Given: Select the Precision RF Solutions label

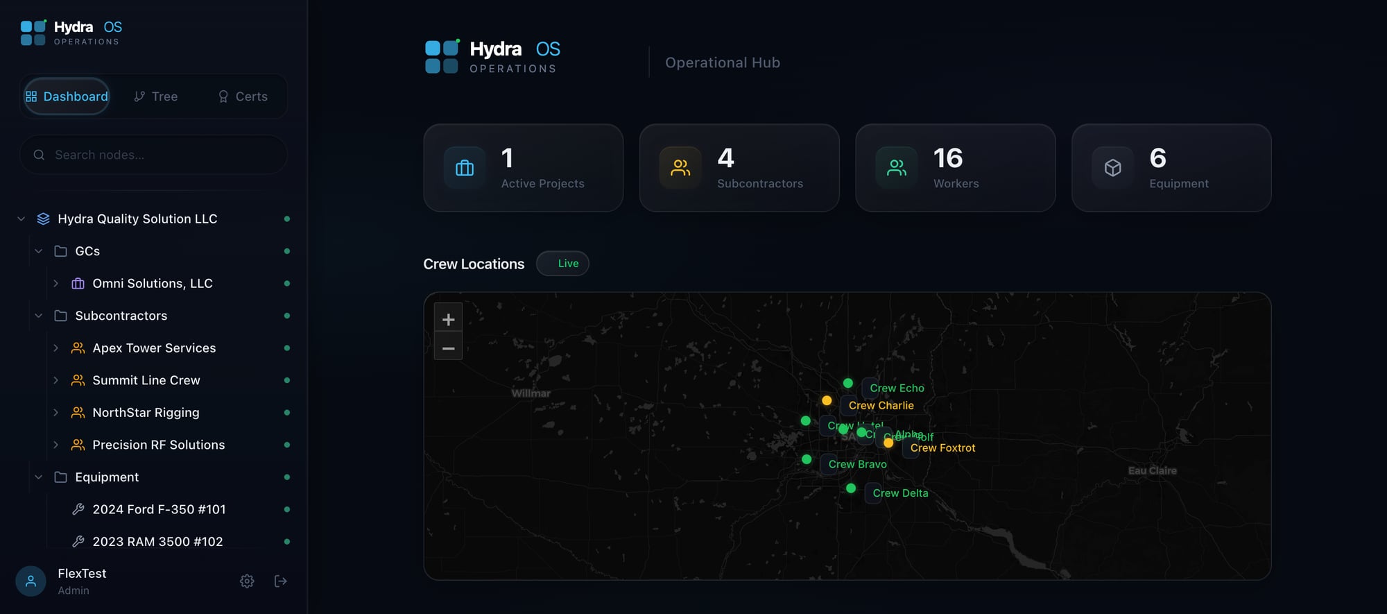Looking at the screenshot, I should tap(159, 445).
